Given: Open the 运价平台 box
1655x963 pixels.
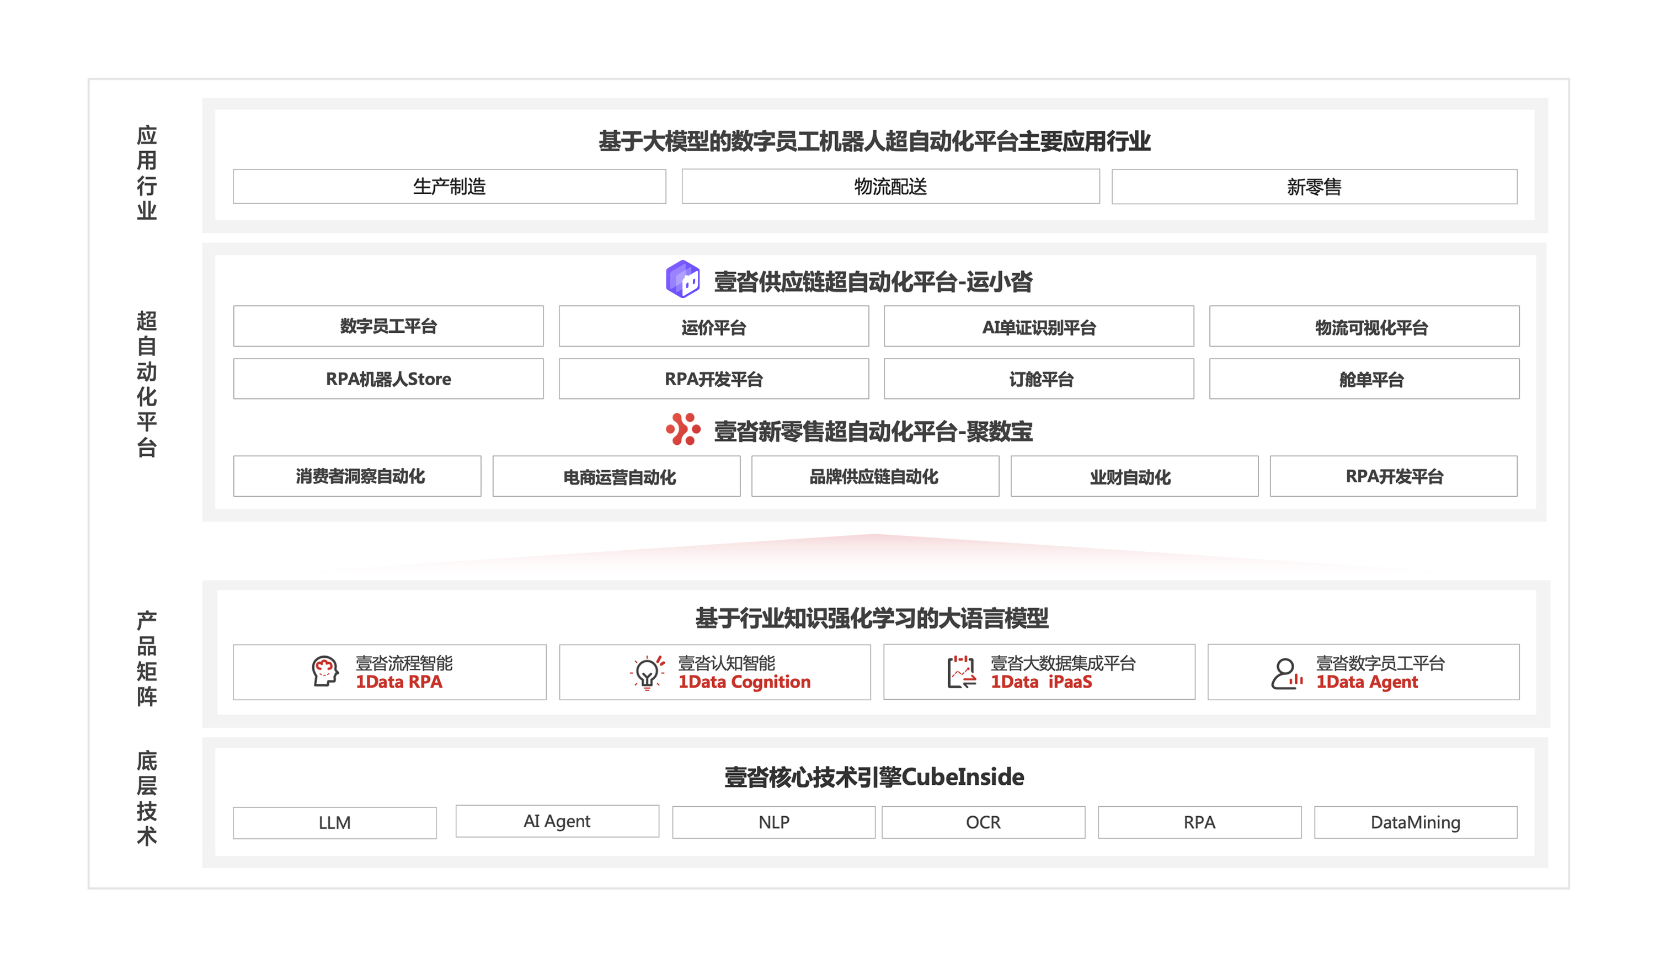Looking at the screenshot, I should (713, 326).
